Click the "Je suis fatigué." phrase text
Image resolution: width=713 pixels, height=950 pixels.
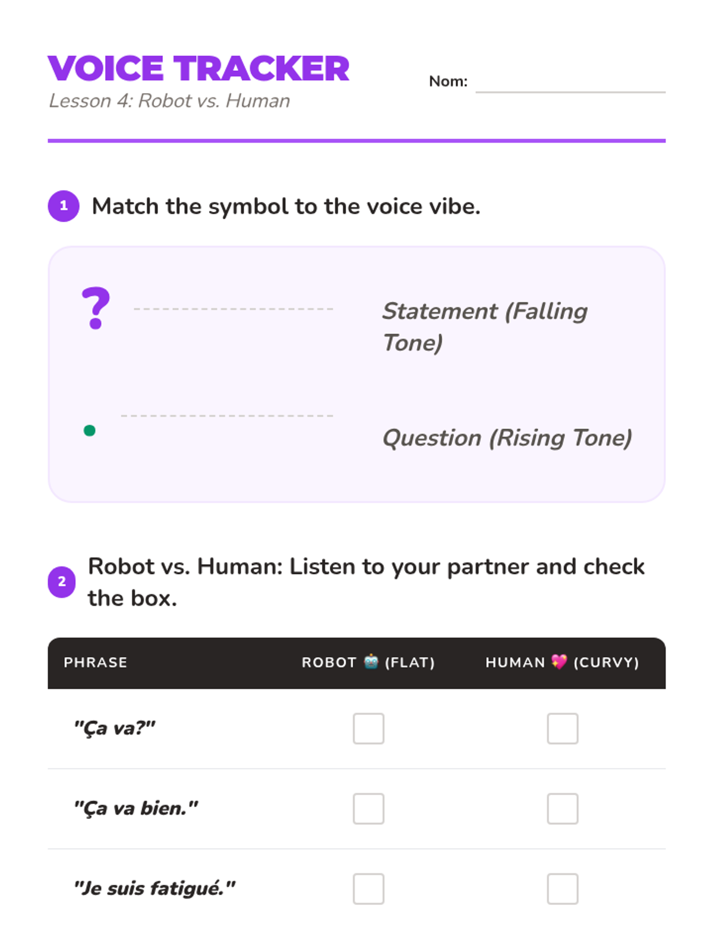point(154,888)
